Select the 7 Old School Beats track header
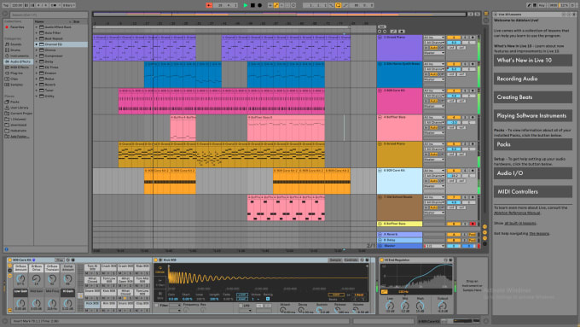 (x=399, y=207)
